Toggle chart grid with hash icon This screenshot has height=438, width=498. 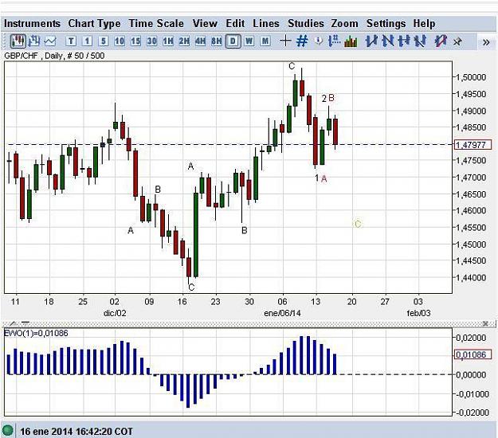coord(302,41)
